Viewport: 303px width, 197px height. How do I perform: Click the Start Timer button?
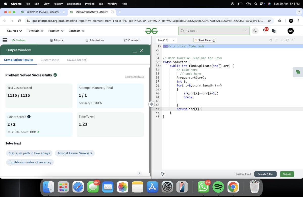pos(205,40)
